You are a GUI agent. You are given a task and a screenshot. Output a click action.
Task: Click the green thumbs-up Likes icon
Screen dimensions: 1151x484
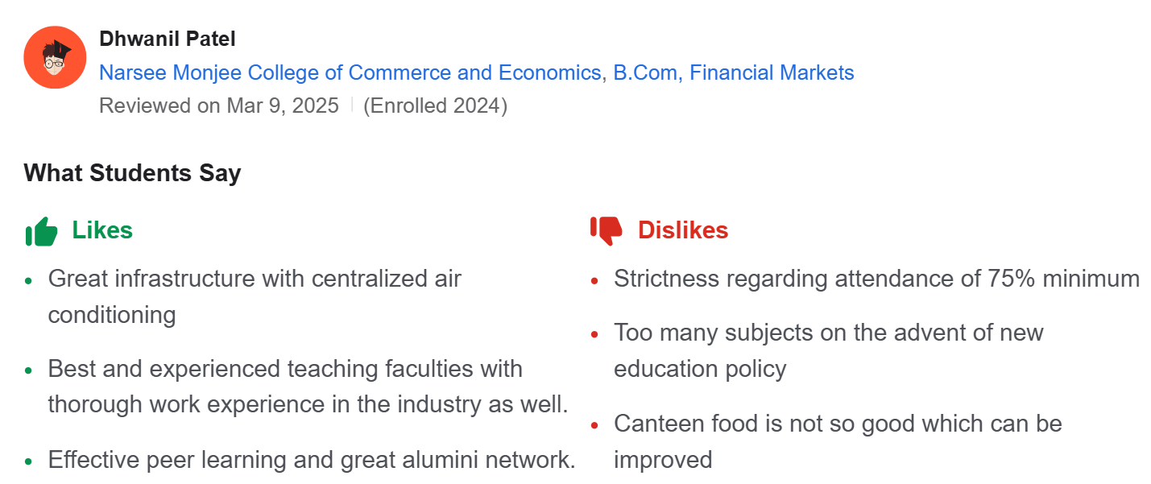pos(42,232)
